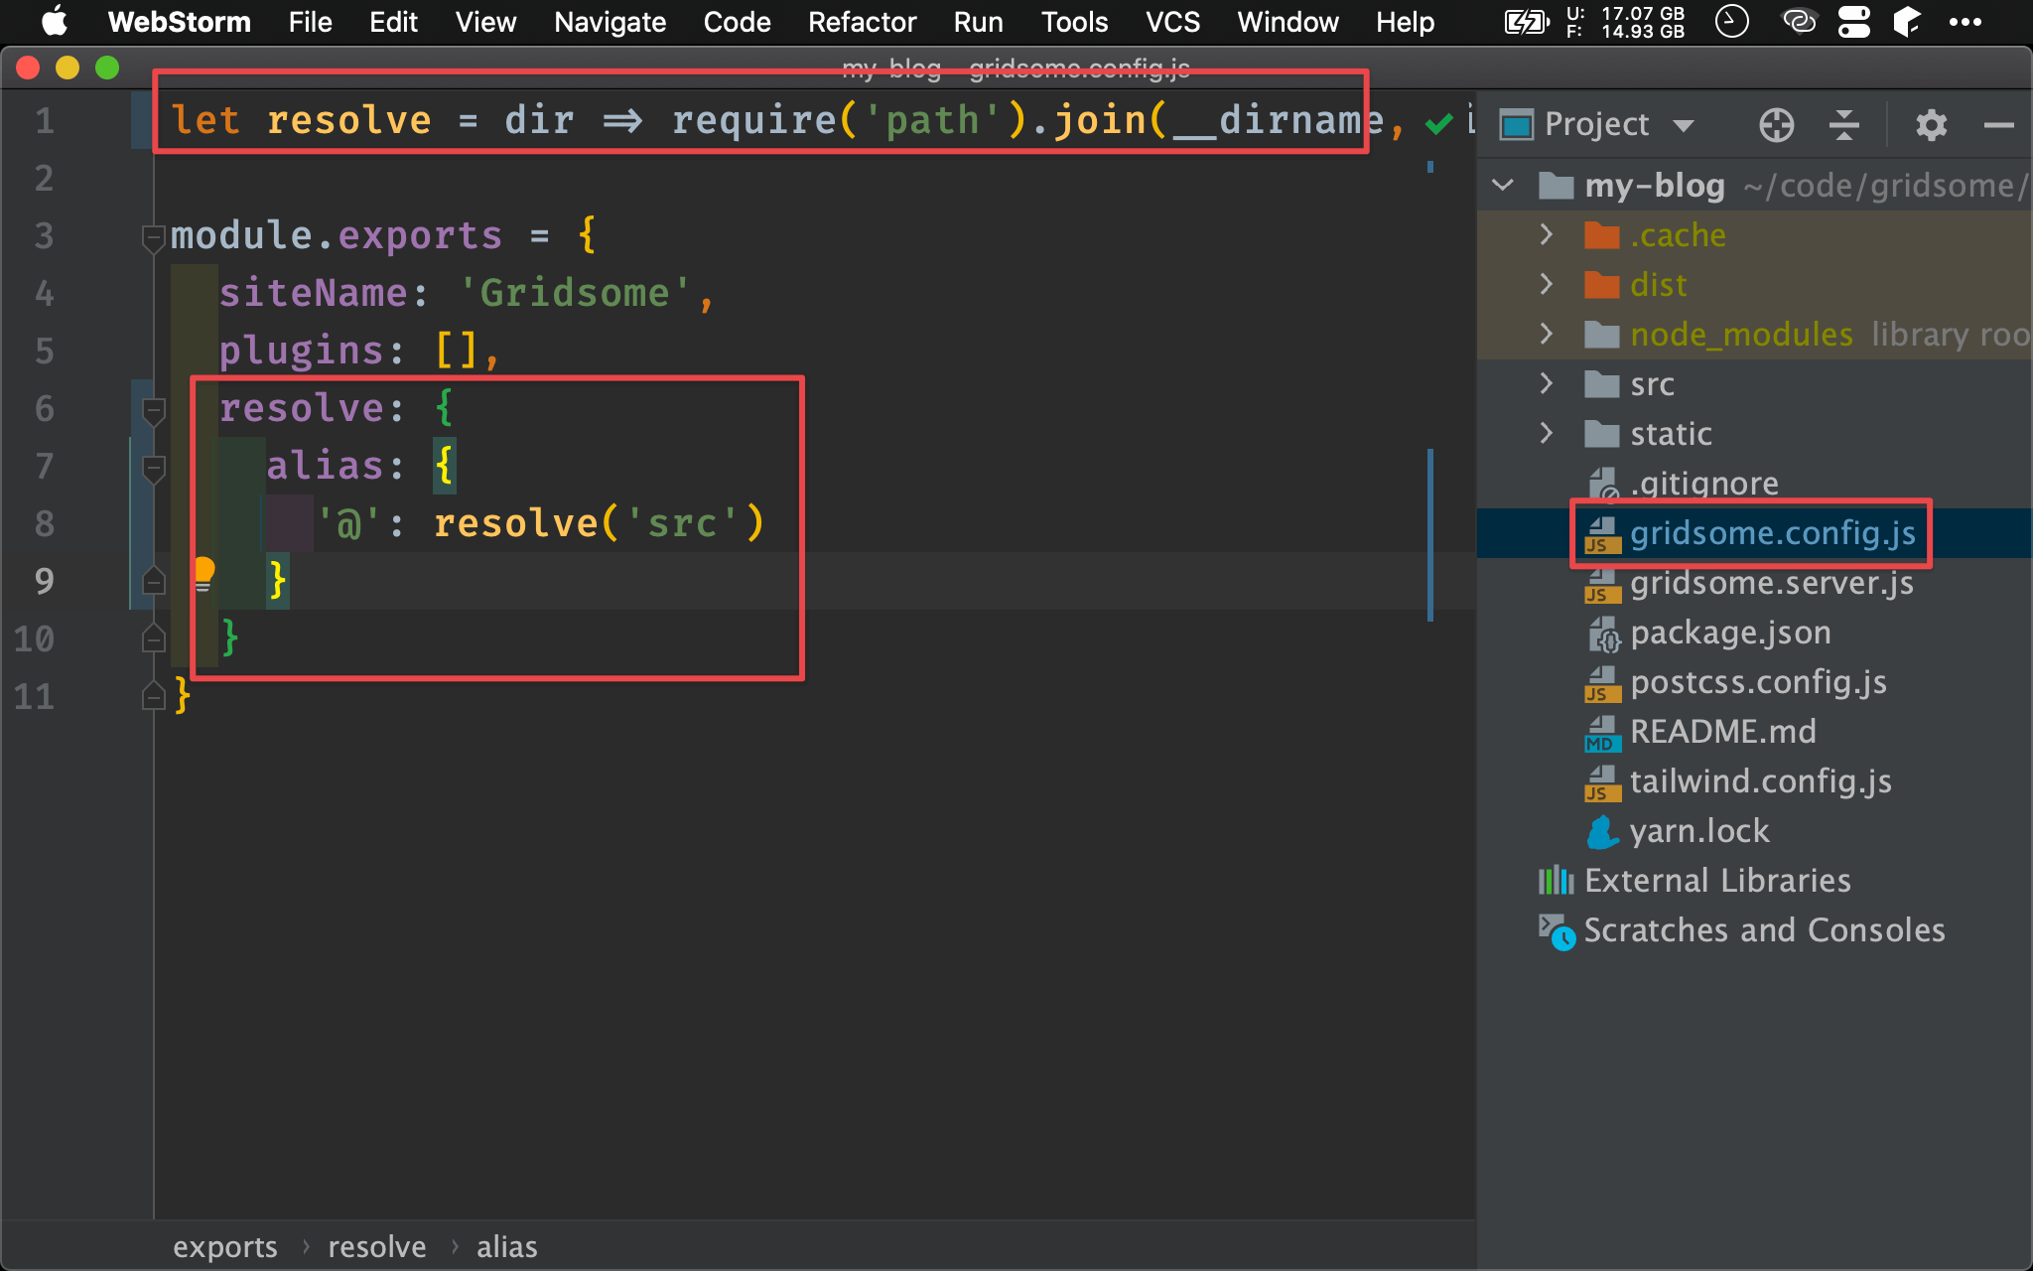Click the postcss.config.js JS file icon

(1601, 683)
